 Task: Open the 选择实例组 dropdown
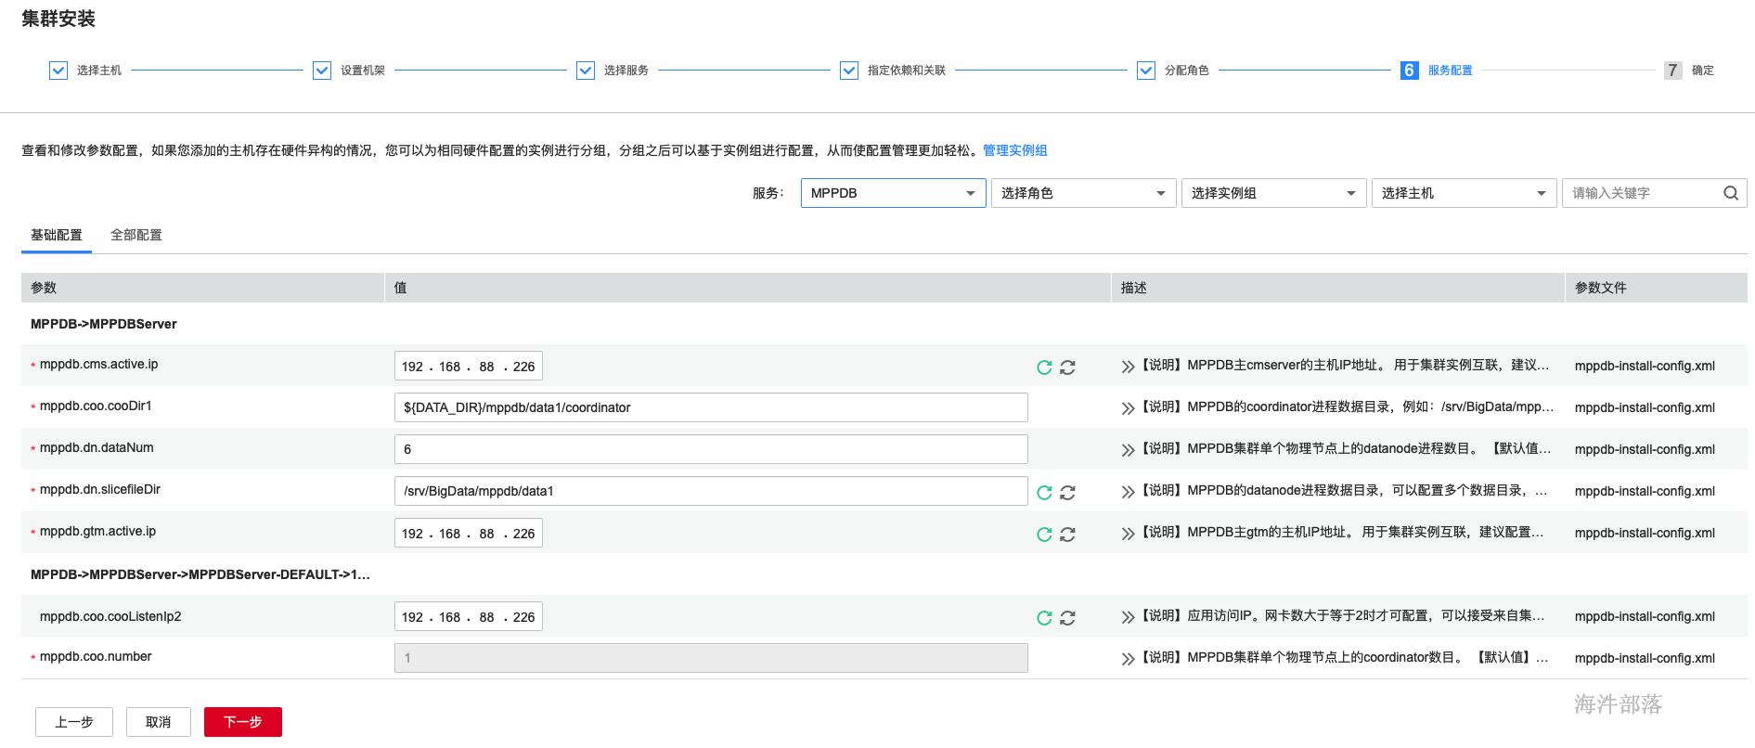pyautogui.click(x=1274, y=193)
